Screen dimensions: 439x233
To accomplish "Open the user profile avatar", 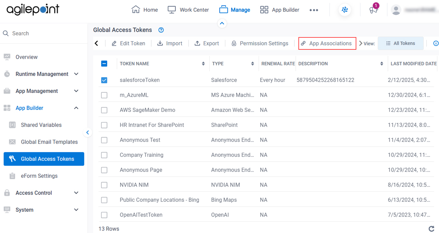I will (x=396, y=10).
